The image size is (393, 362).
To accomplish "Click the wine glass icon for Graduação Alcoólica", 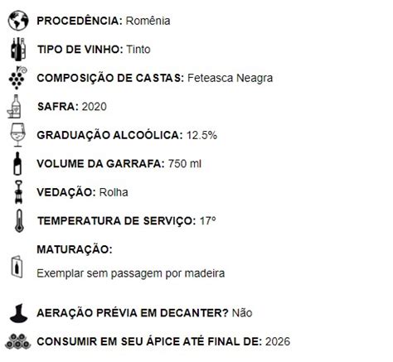I will [18, 135].
